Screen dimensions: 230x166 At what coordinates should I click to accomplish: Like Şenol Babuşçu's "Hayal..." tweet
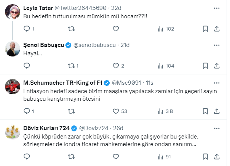[x=116, y=66]
